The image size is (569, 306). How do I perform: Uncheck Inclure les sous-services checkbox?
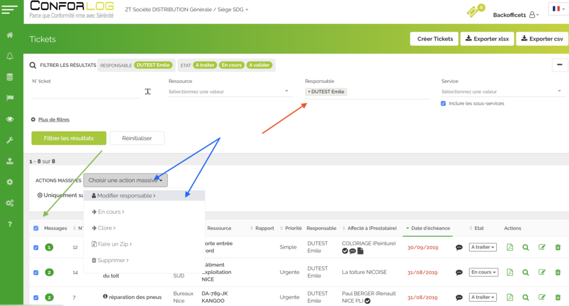443,103
